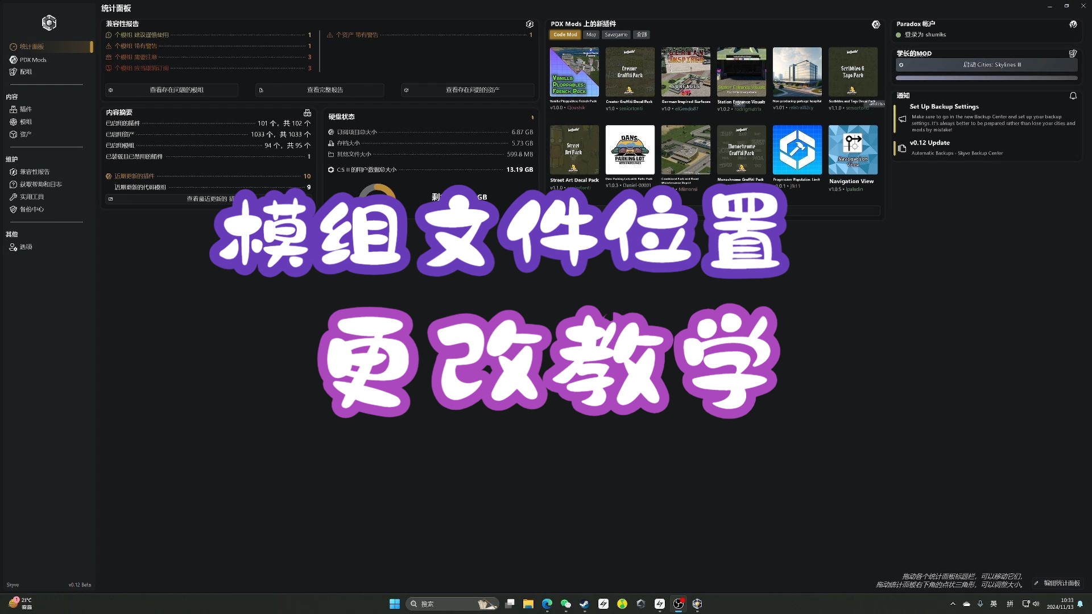
Task: Click the bell icon on the 通知 panel
Action: coord(1074,96)
